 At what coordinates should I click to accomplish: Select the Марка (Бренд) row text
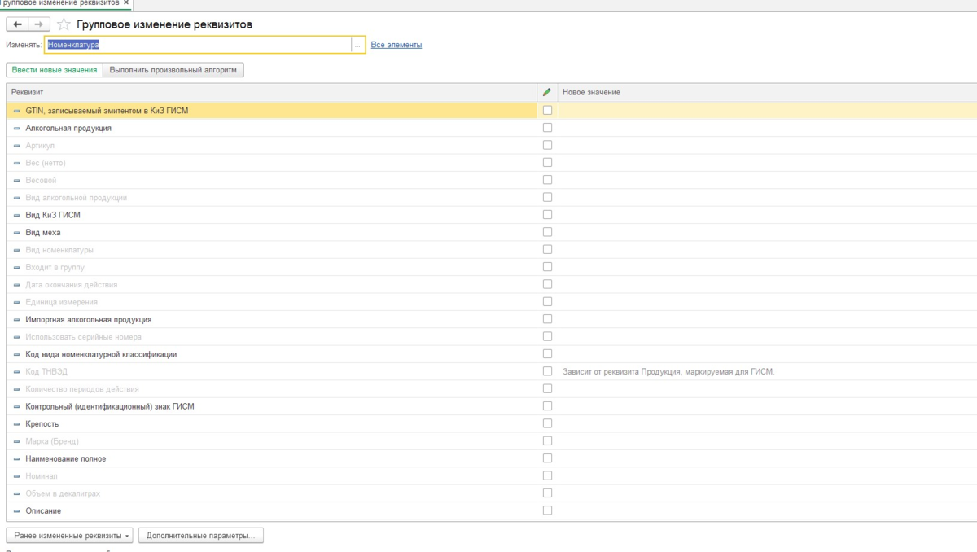tap(52, 441)
